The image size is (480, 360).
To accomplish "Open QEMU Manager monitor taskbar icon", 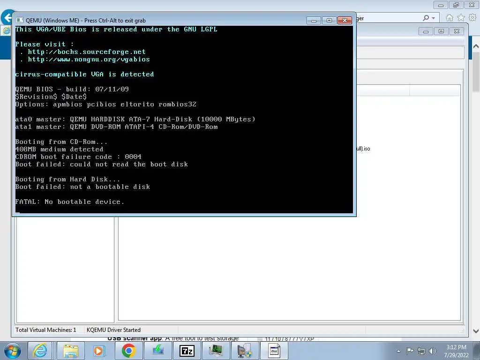I will point(216,351).
